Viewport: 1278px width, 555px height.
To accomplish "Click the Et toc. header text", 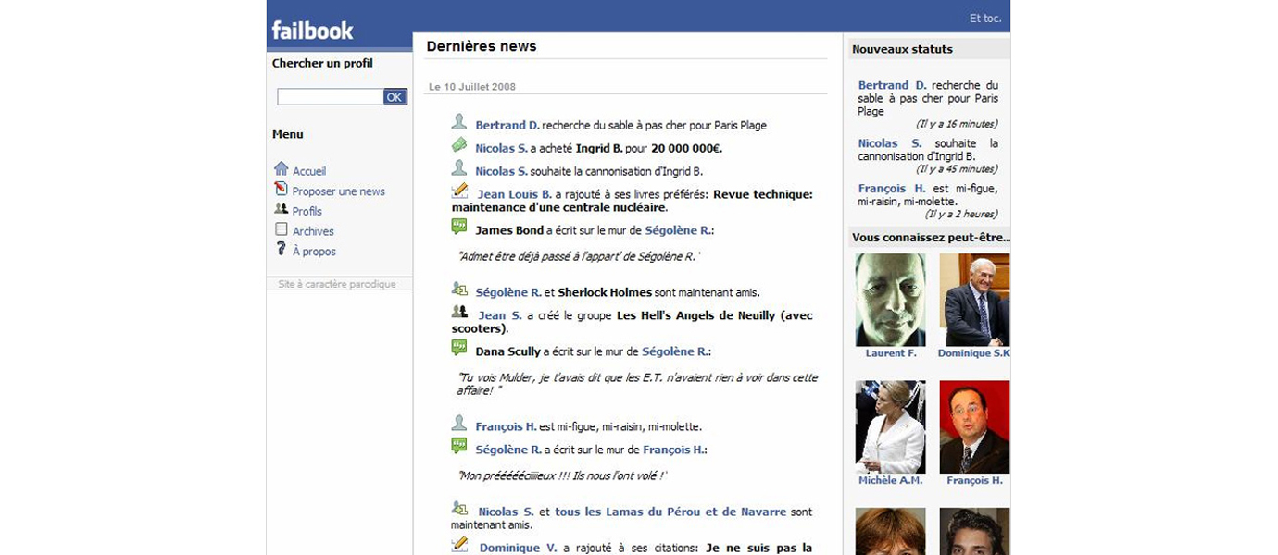I will coord(985,18).
